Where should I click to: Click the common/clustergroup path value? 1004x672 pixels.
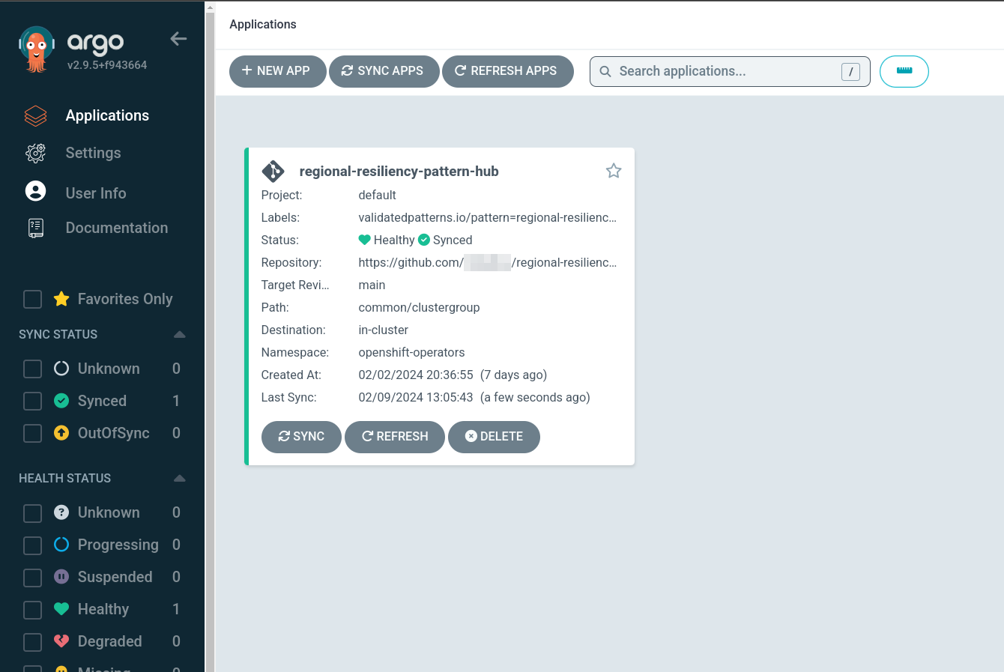coord(419,308)
